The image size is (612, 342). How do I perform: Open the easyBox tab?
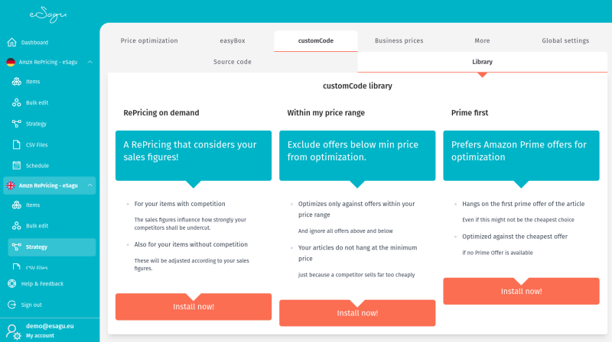click(233, 40)
